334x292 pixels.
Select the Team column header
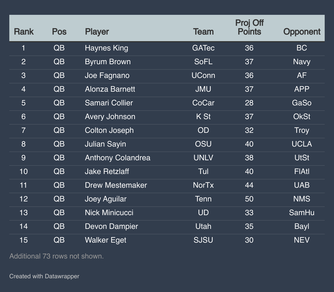[203, 32]
